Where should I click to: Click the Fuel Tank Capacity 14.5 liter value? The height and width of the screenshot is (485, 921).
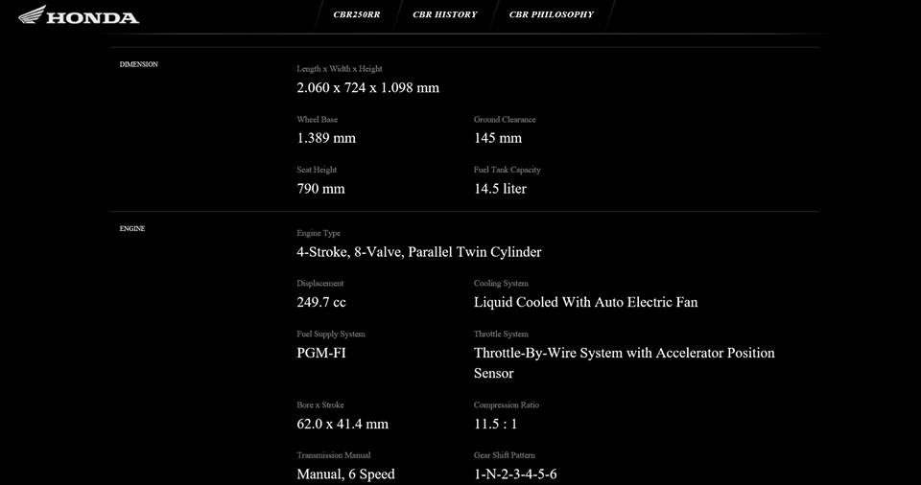pos(500,189)
